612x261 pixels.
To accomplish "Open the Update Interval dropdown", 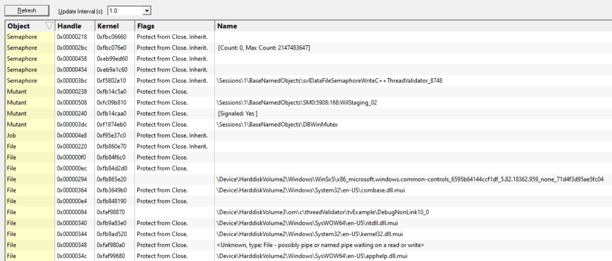I will pyautogui.click(x=147, y=11).
